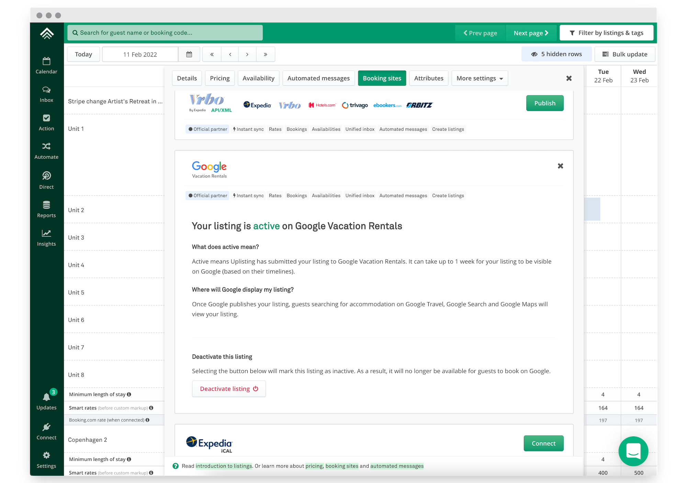Click Deactivate listing power button
The width and height of the screenshot is (687, 483).
[x=229, y=389]
